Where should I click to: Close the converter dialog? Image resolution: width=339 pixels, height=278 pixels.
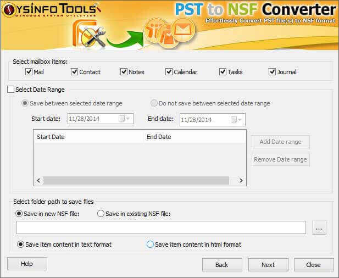click(314, 265)
